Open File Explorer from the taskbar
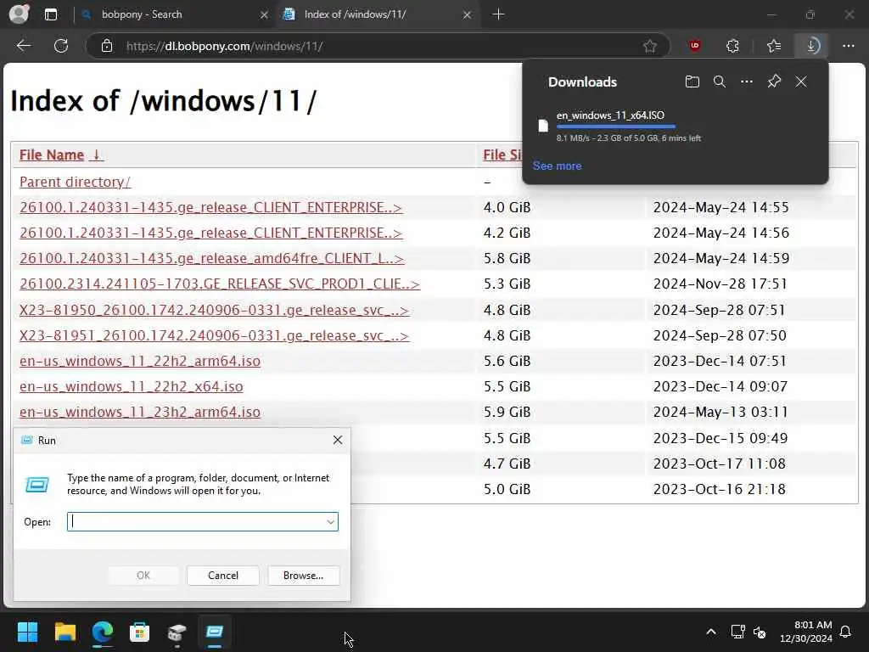Image resolution: width=869 pixels, height=652 pixels. (64, 632)
